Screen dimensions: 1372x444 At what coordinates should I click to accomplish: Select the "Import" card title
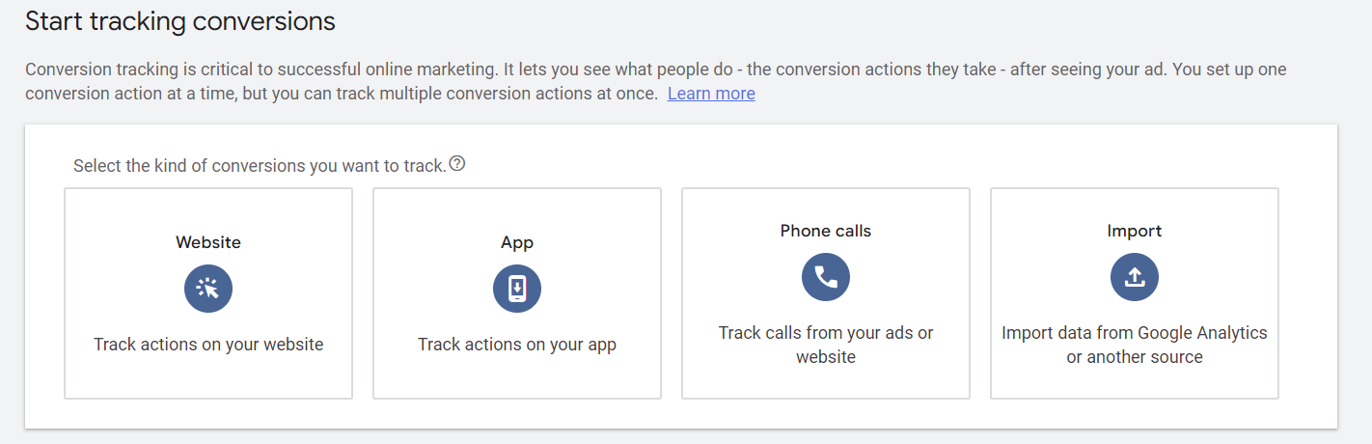point(1135,231)
